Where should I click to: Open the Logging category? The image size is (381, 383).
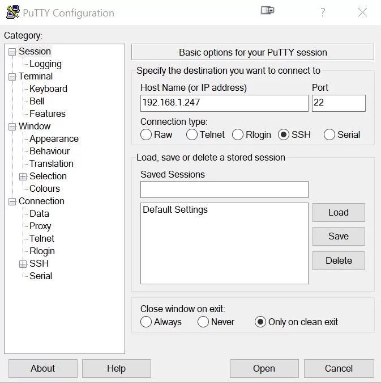coord(45,64)
